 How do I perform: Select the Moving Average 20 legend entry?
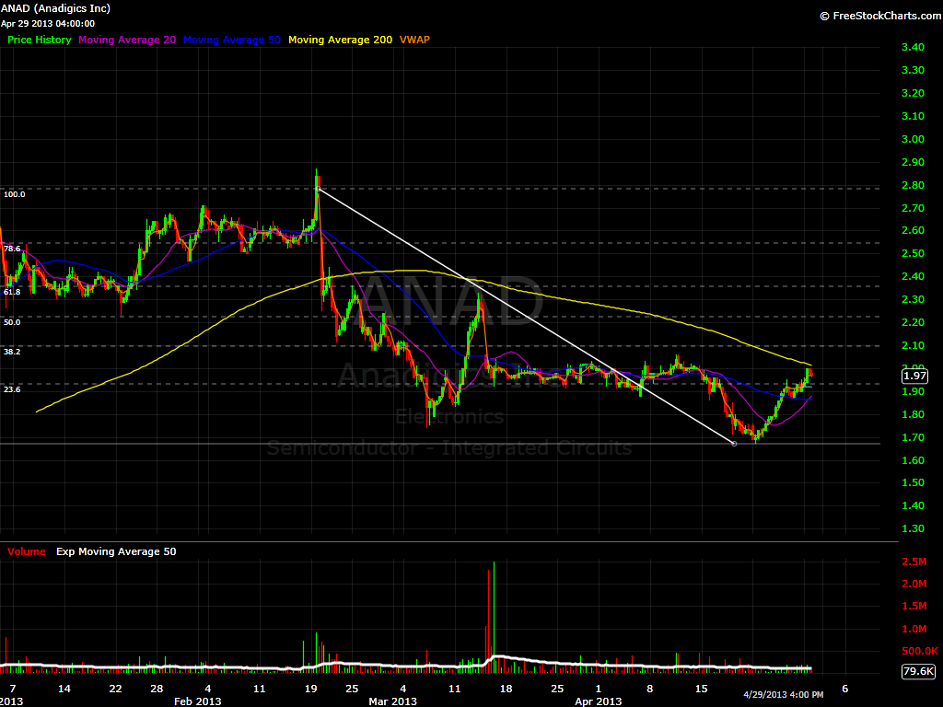tap(127, 40)
